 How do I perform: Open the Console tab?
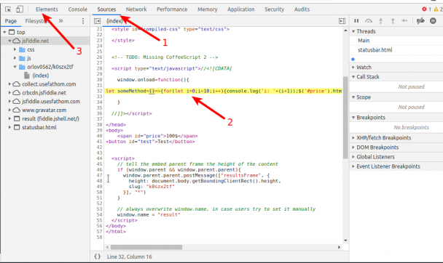click(78, 9)
